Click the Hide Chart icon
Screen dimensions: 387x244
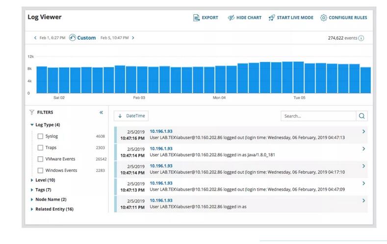tap(231, 18)
